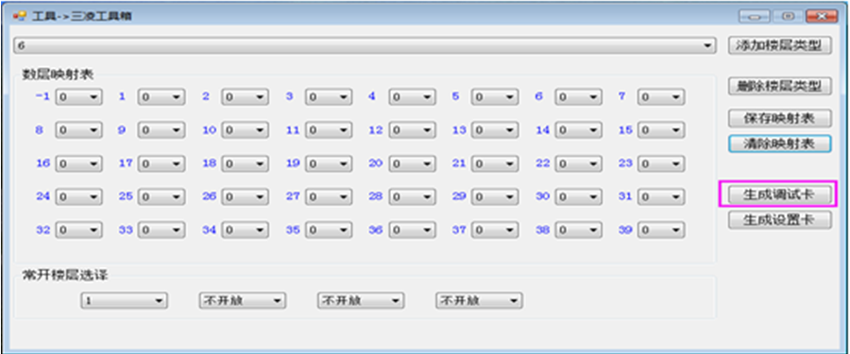Open the dropdown for floor 13
The image size is (850, 354).
tap(494, 130)
